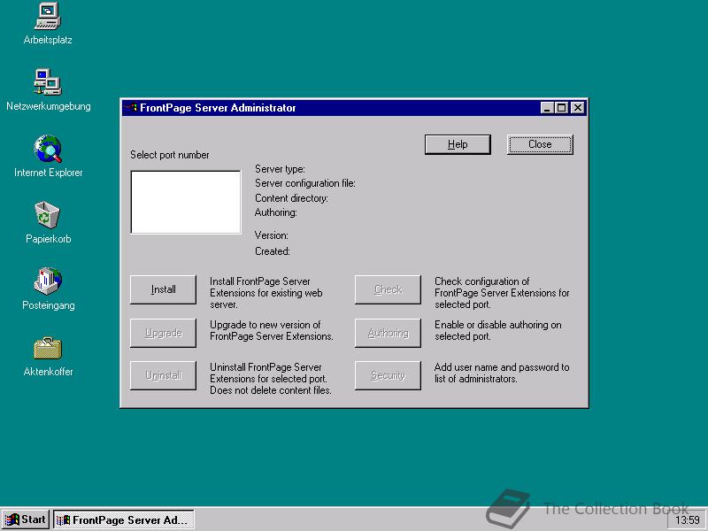Click FrontPage Server Ad... taskbar button

click(x=124, y=519)
